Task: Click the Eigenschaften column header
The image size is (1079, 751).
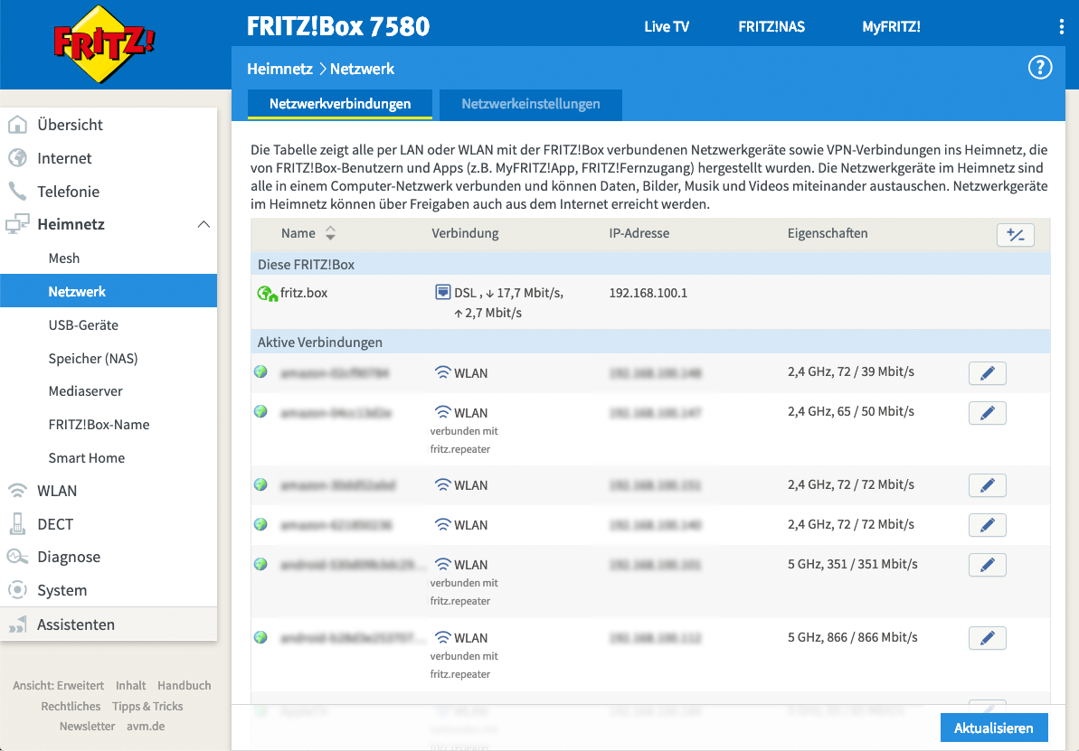Action: point(828,233)
